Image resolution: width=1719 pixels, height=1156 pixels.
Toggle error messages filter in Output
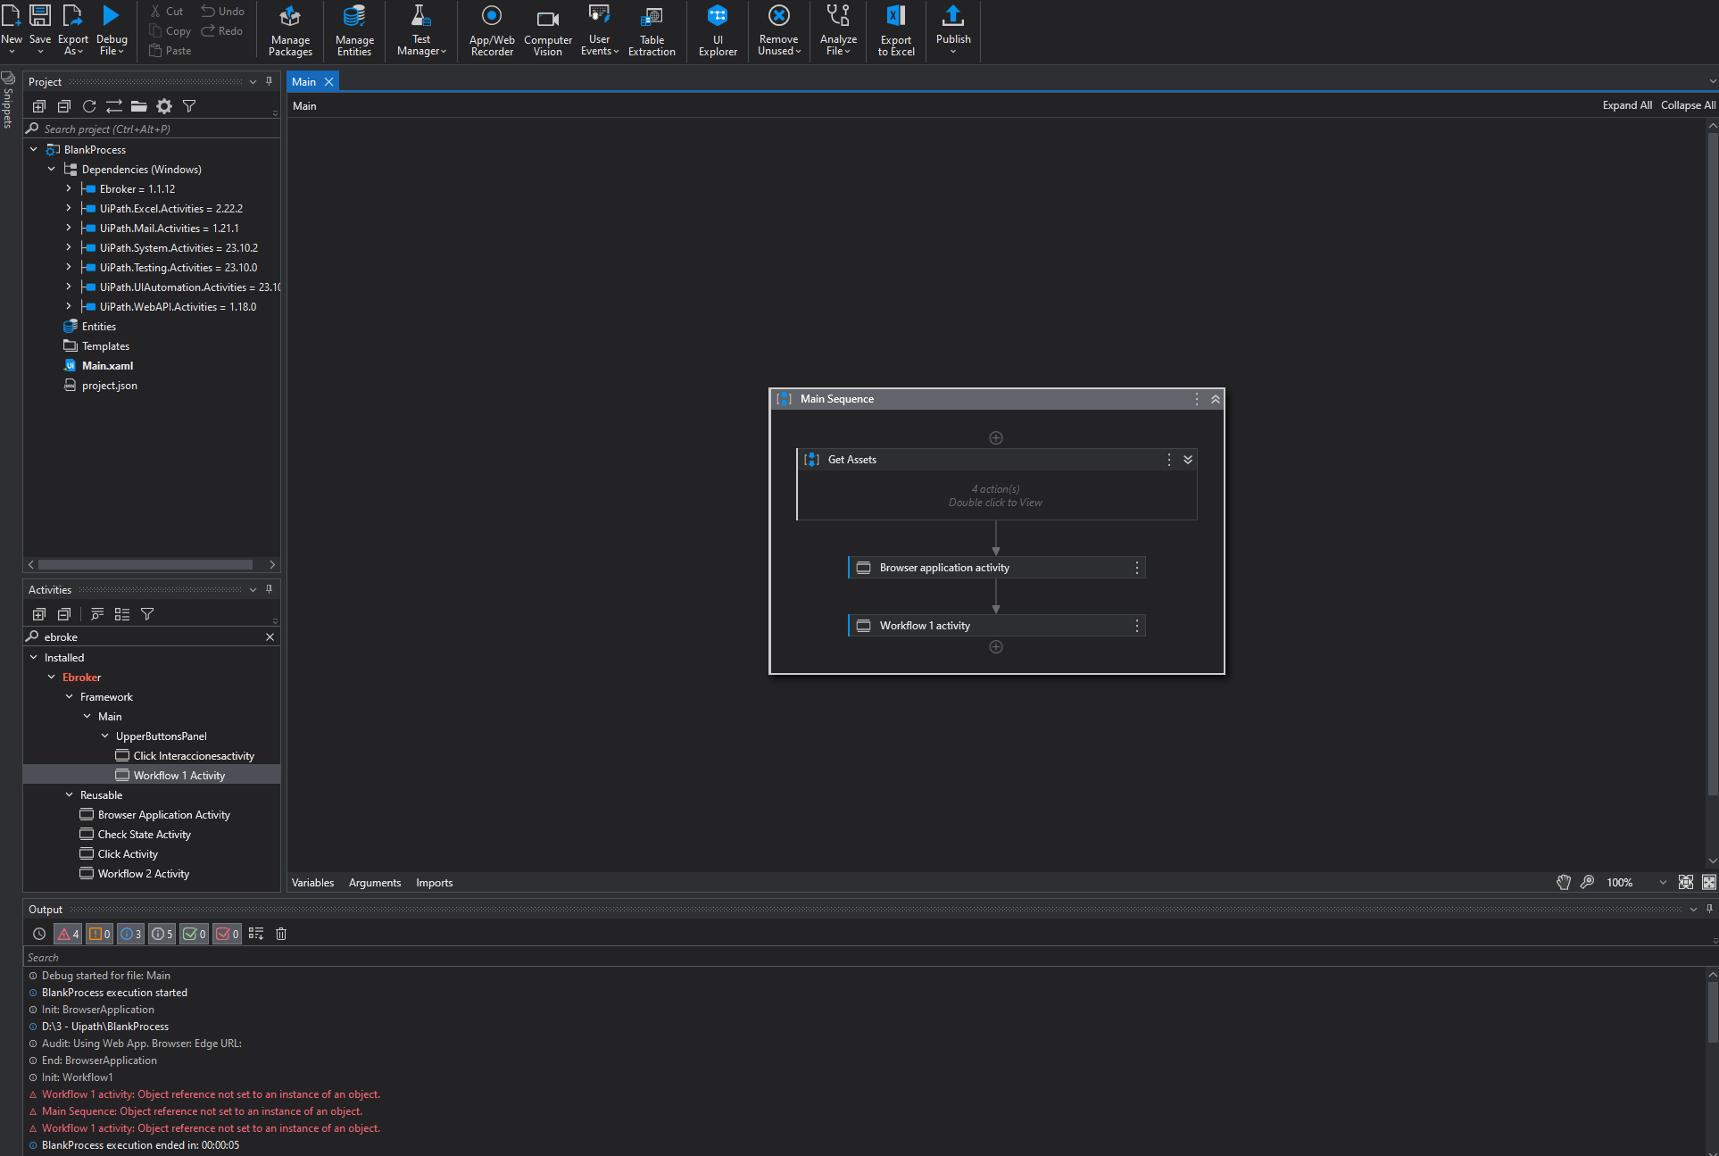pos(68,934)
